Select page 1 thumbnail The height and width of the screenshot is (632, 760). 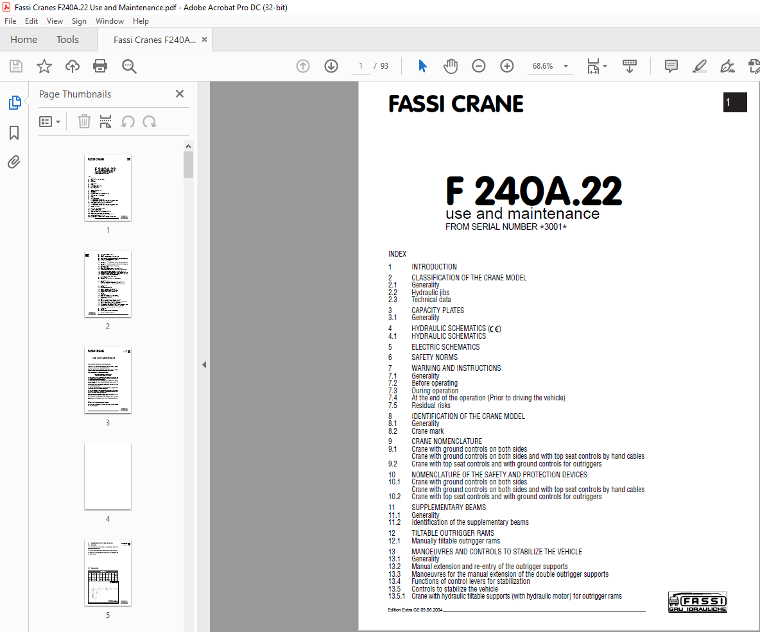point(108,188)
